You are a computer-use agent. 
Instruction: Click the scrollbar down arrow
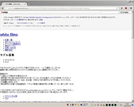132,101
